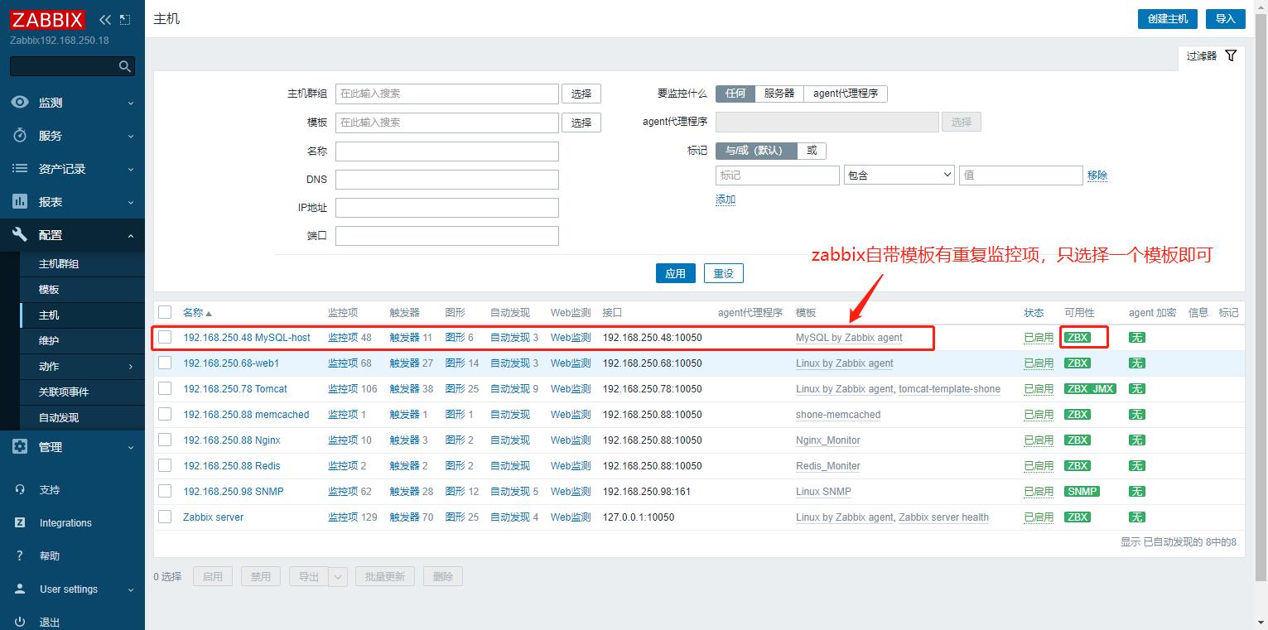
Task: Expand the 动作 submenu
Action: pyautogui.click(x=131, y=366)
